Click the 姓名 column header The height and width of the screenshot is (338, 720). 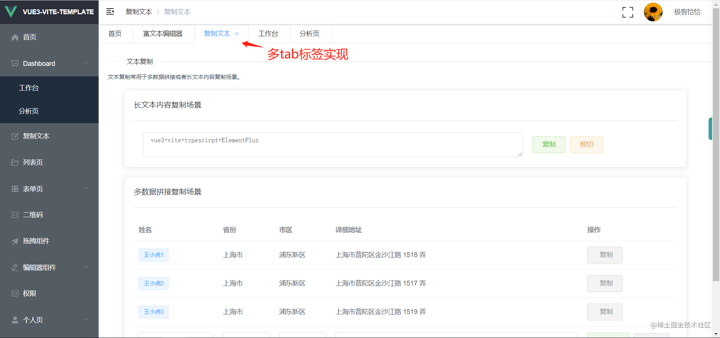coord(145,230)
